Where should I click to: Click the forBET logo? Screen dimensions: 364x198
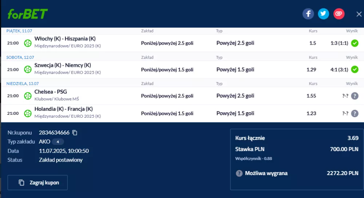pyautogui.click(x=28, y=14)
